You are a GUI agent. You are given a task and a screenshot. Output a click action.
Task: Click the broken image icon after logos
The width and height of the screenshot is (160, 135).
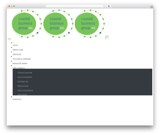(x=107, y=37)
